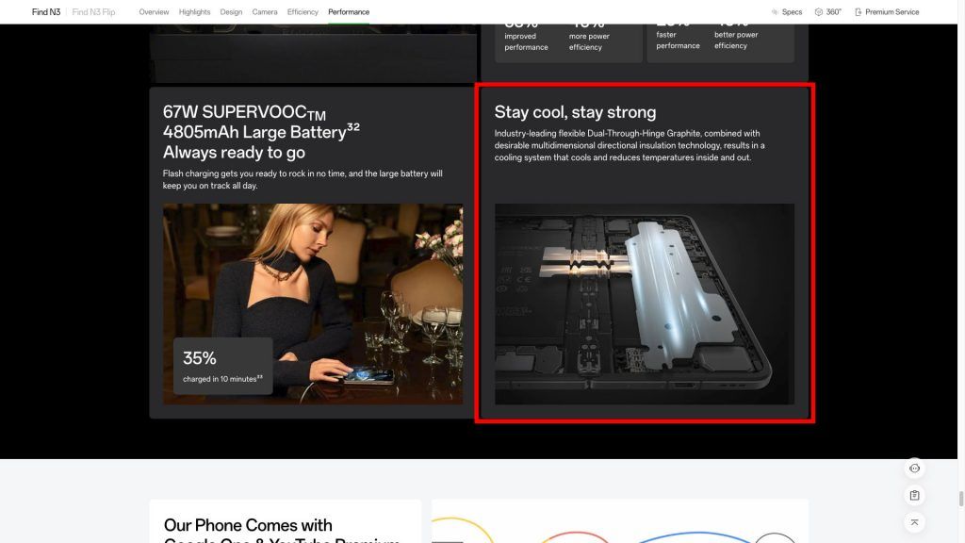Screen dimensions: 965x543
Task: Click the back-to-top arrow icon
Action: click(914, 522)
